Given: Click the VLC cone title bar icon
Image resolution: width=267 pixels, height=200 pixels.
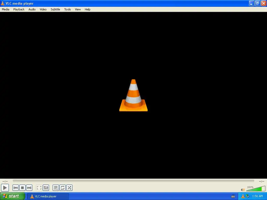Looking at the screenshot, I should point(3,3).
